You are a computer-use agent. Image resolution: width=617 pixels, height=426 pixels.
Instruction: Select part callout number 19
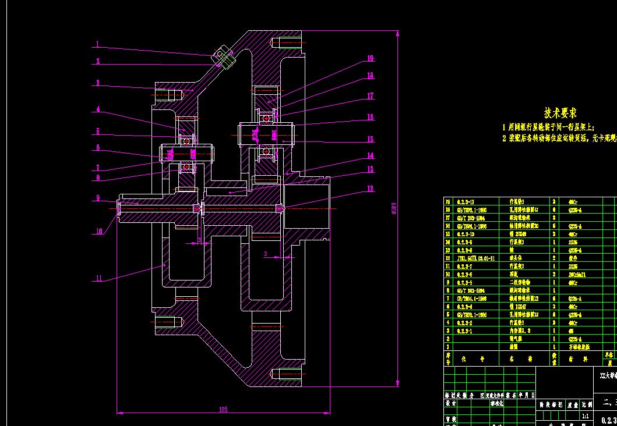(371, 59)
